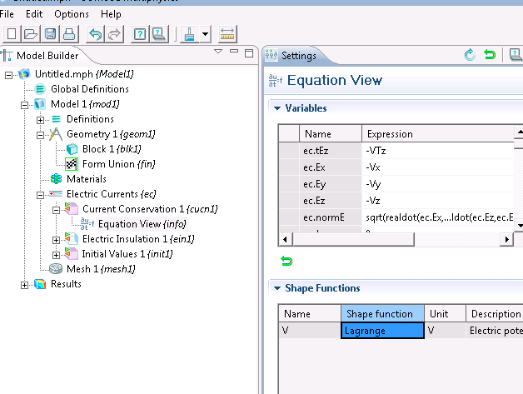523x394 pixels.
Task: Select Mesh 1 node in Model Builder
Action: click(89, 269)
